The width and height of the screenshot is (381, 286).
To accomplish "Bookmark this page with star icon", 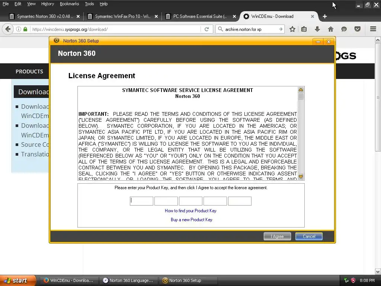I will pos(292,29).
